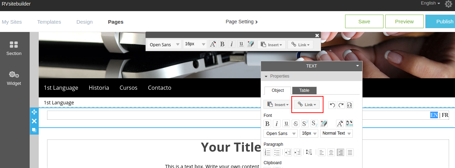Open the Section sidebar tool

(x=14, y=48)
